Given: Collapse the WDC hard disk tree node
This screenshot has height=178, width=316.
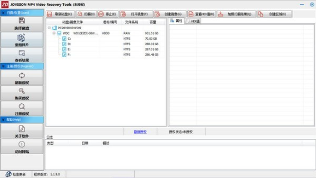Looking at the screenshot, I should (54, 33).
